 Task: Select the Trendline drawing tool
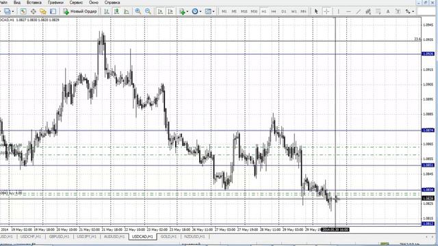[359, 12]
